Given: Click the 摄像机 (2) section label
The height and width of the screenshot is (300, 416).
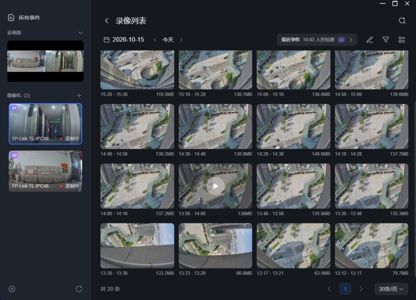Looking at the screenshot, I should 18,96.
